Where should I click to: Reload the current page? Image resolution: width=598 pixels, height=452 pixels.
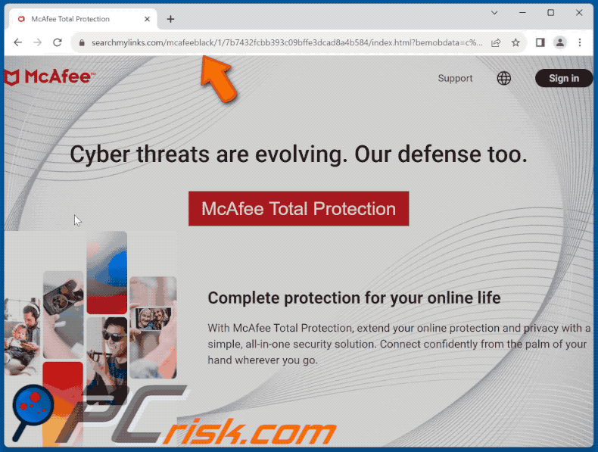tap(58, 42)
